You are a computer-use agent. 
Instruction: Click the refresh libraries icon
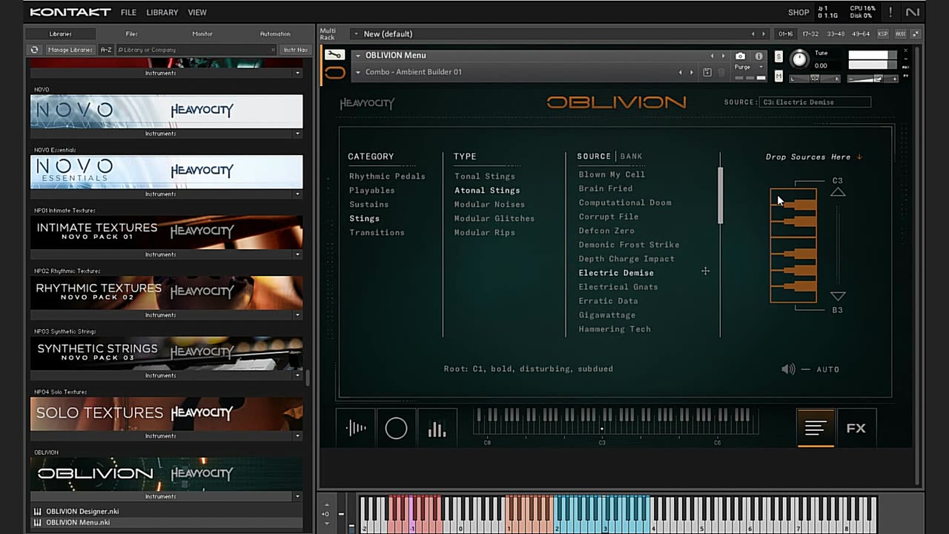point(34,50)
